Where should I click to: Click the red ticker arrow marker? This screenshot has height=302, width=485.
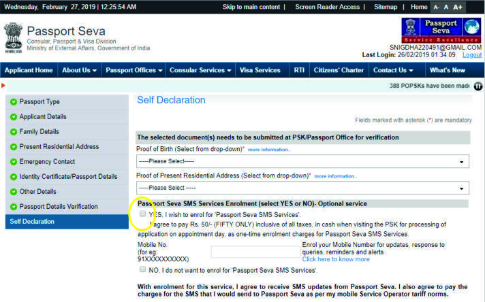3,85
